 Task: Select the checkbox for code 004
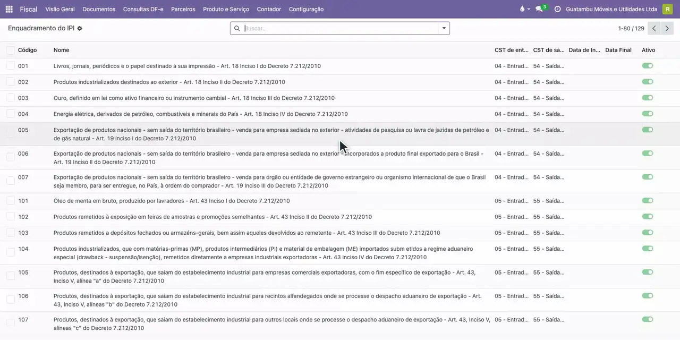11,114
